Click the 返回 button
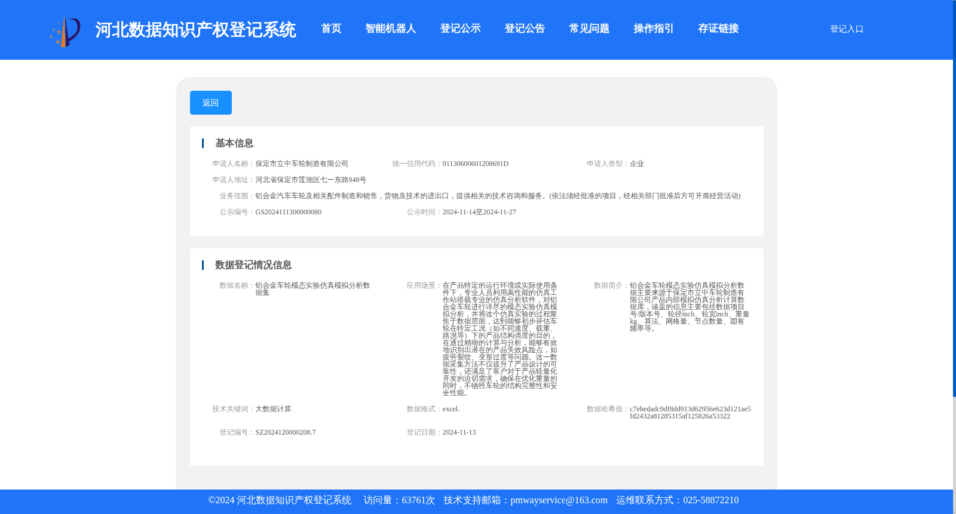The image size is (956, 514). coord(211,103)
